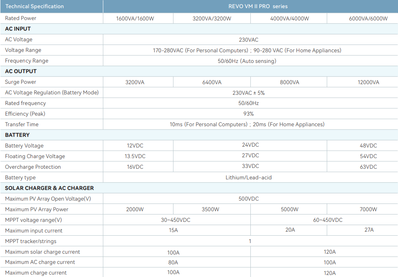Select the "REVO VM II PRO series" header
Image resolution: width=398 pixels, height=277 pixels.
258,7
